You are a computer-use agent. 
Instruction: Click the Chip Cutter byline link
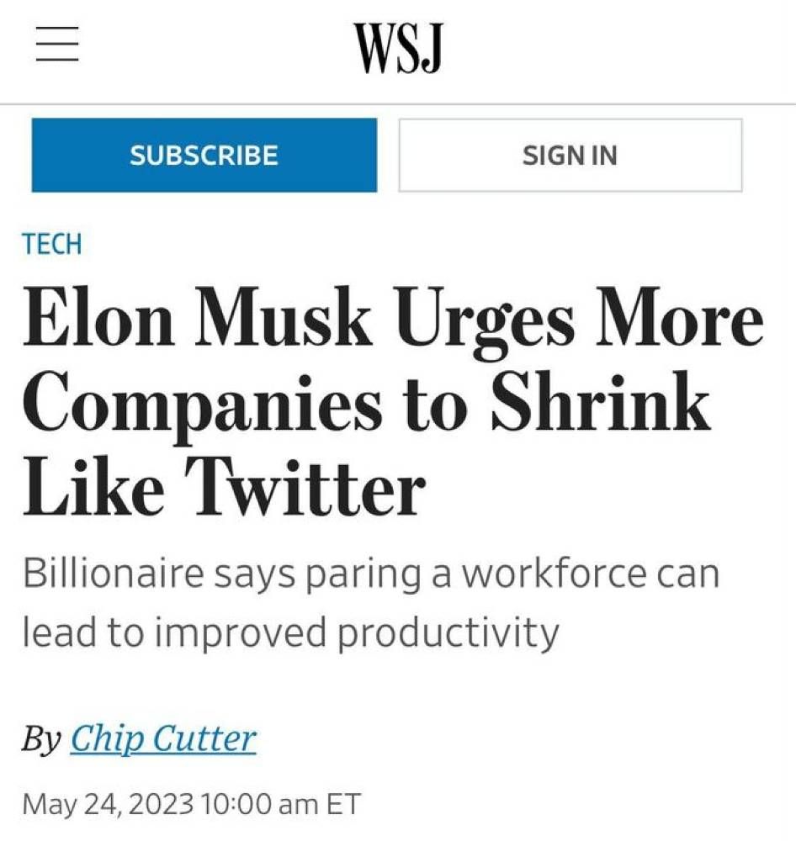pos(165,738)
